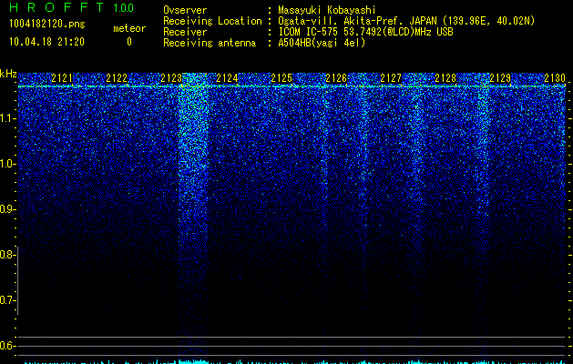573x364 pixels.
Task: Click the 2121 time marker
Action: point(62,78)
